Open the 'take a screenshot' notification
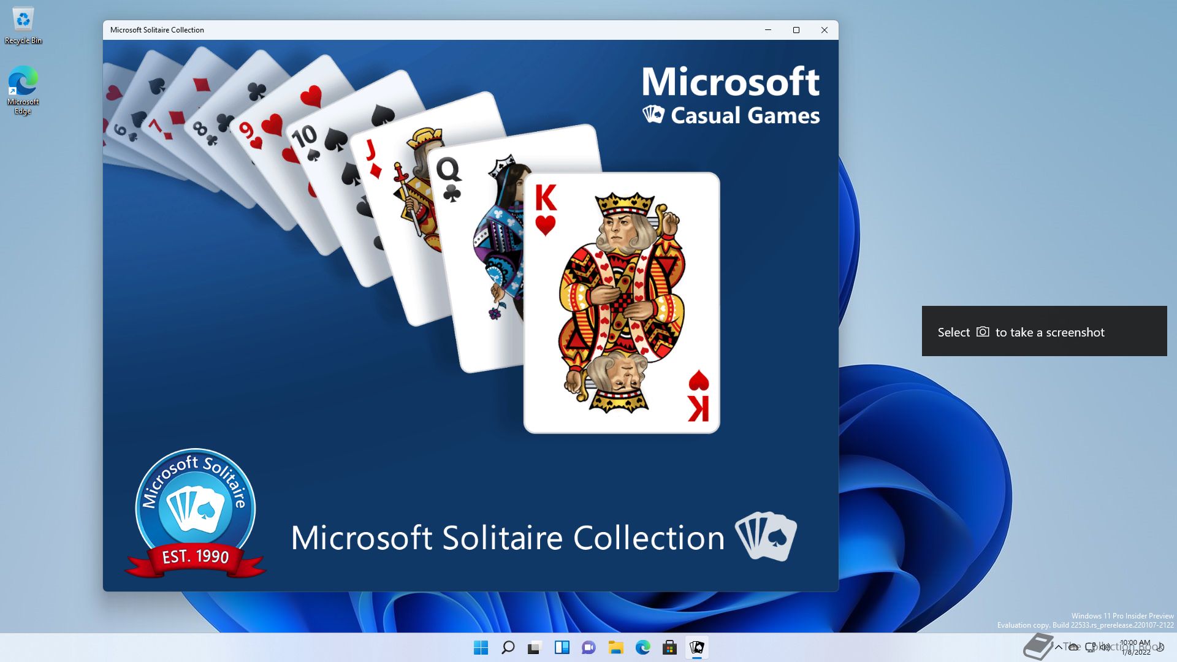Screen dimensions: 1177x662 [1045, 331]
